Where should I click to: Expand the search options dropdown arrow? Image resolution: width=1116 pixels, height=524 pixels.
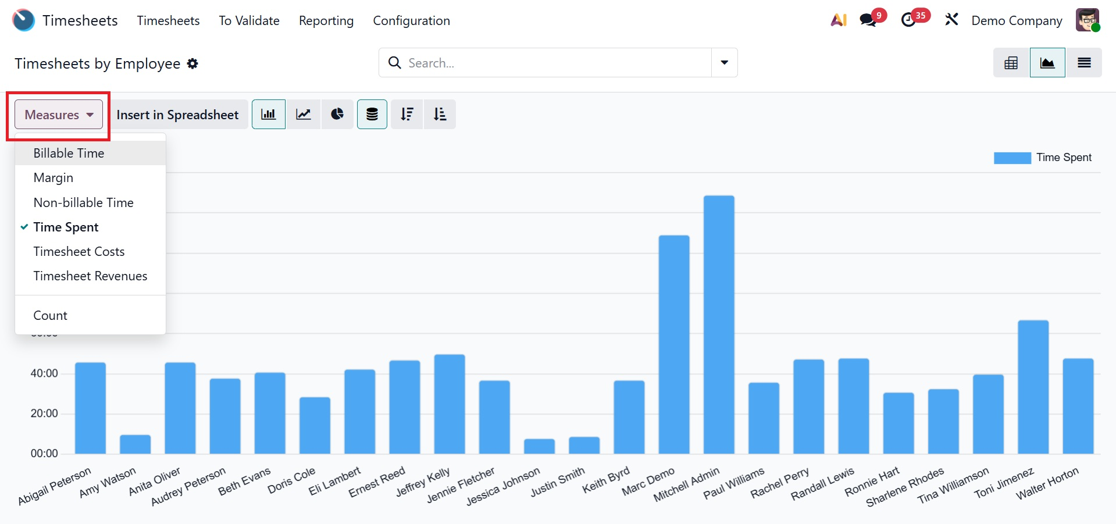pos(724,63)
